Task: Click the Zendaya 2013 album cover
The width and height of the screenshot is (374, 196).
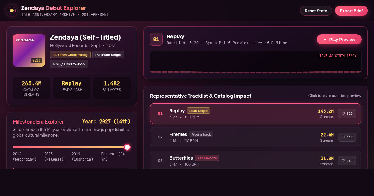Action: pyautogui.click(x=29, y=50)
